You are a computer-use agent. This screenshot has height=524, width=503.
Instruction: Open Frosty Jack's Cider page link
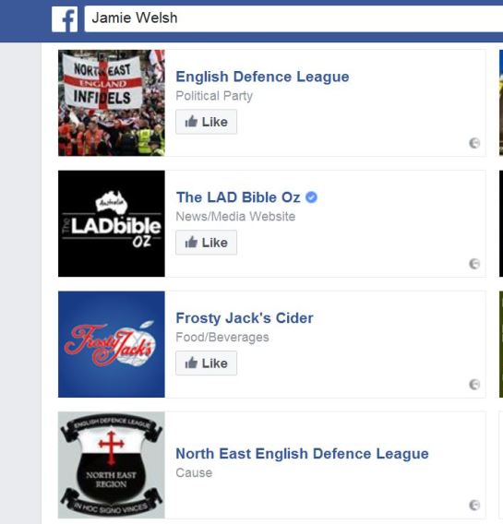coord(245,318)
